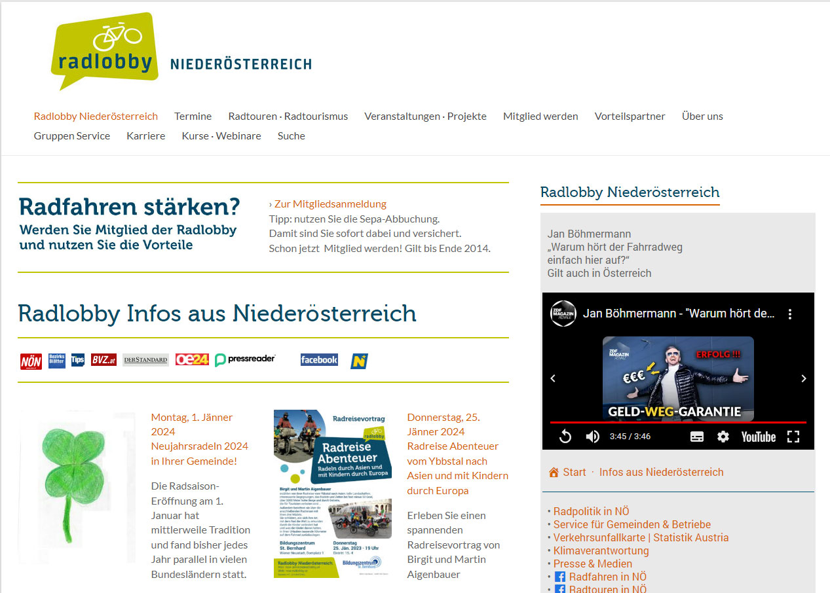This screenshot has height=593, width=830.
Task: Click the video title Jan Böhmermann
Action: (x=679, y=314)
